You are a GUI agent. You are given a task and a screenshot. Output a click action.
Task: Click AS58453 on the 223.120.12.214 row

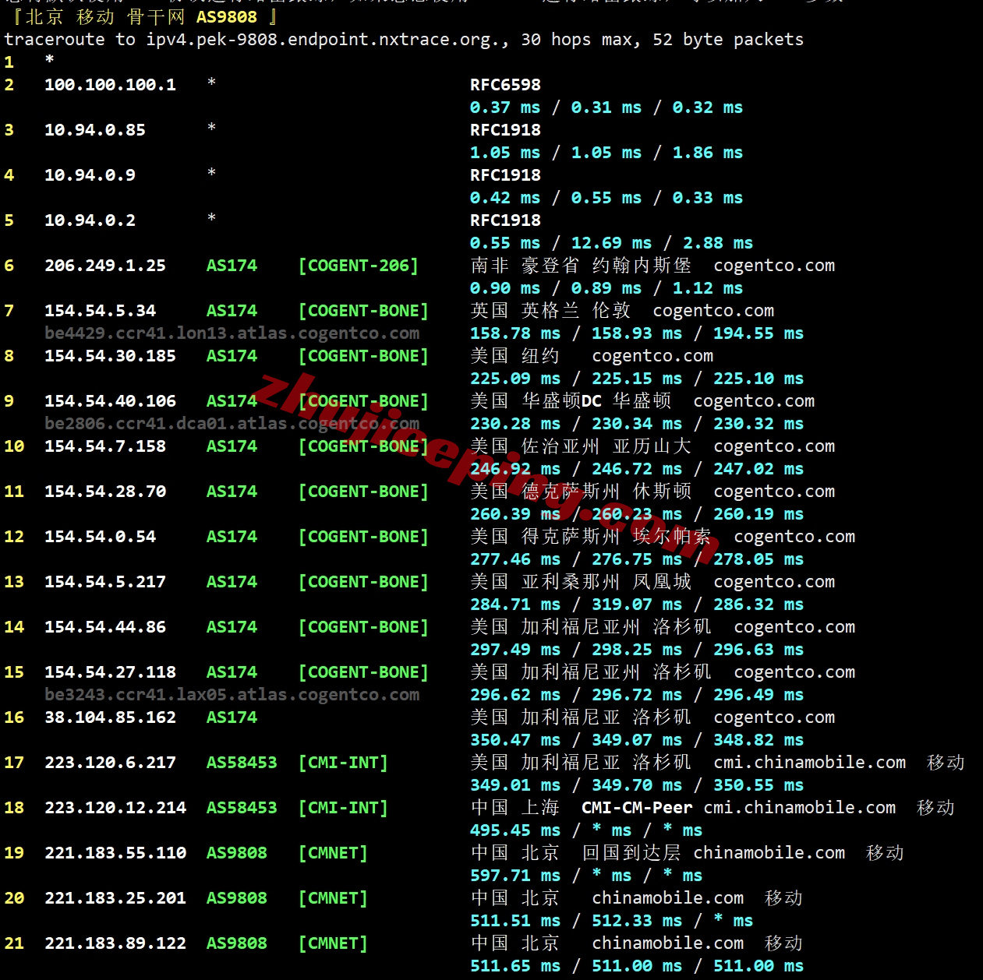coord(242,808)
